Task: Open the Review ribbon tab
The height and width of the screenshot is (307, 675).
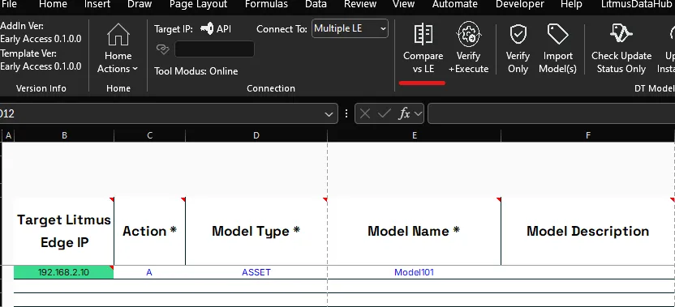Action: 360,4
